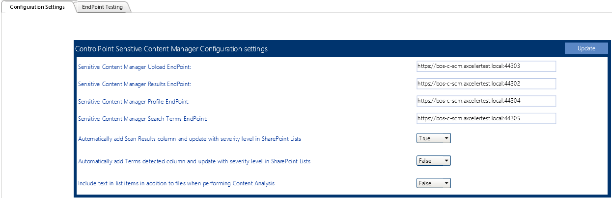Select the Configuration Settings tab
Viewport: 612px width, 198px height.
[x=37, y=7]
